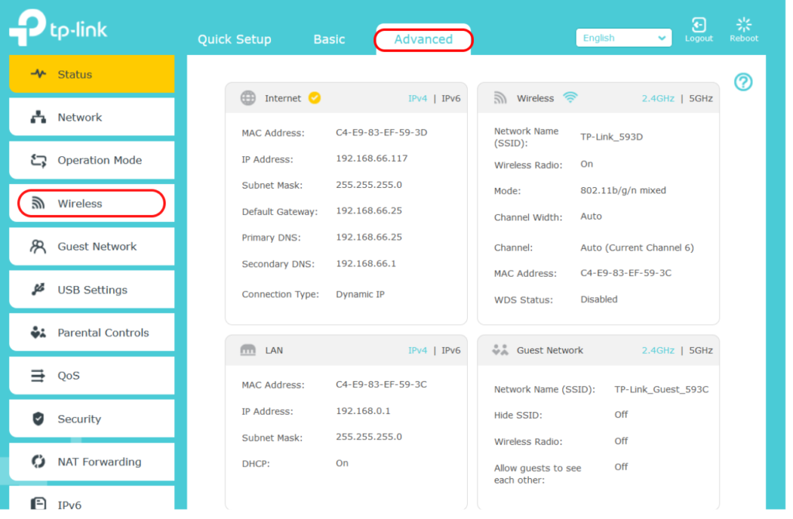Click the SSID value TP-Link_593D

[612, 137]
